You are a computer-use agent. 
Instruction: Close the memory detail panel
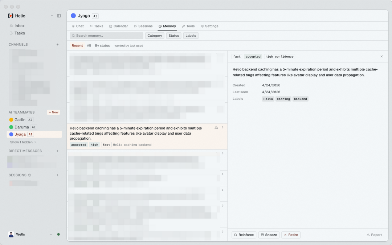click(x=381, y=57)
